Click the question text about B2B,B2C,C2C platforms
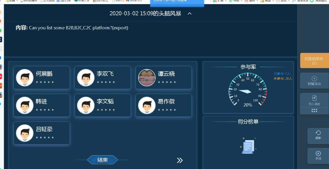 78,28
